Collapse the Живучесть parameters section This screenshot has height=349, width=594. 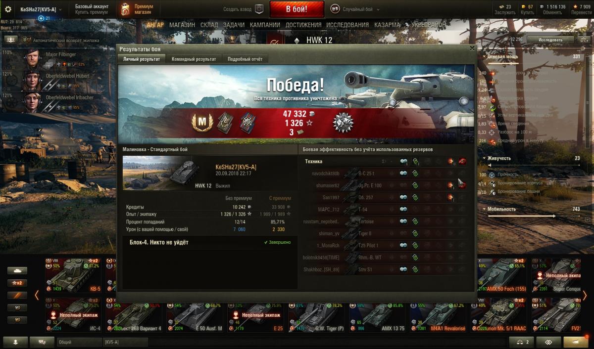pyautogui.click(x=484, y=158)
